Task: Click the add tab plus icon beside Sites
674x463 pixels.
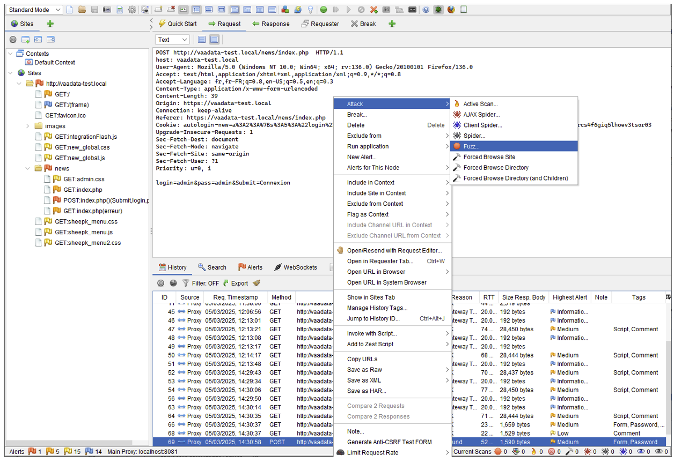Action: click(50, 24)
